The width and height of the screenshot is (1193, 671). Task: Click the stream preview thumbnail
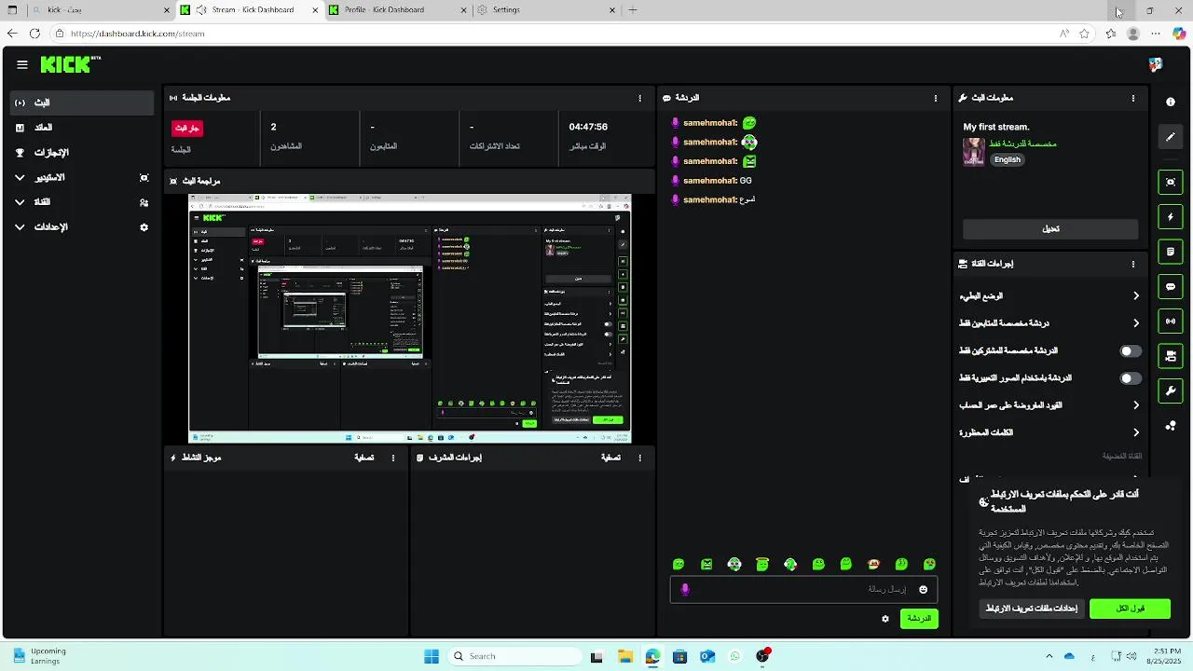point(410,319)
